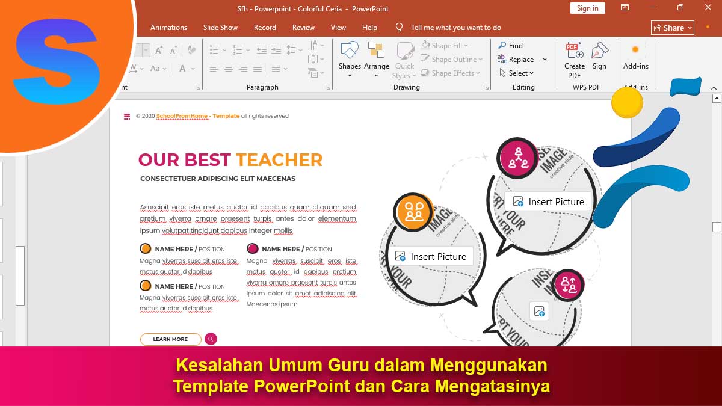Open Shape Effects menu

(x=451, y=73)
